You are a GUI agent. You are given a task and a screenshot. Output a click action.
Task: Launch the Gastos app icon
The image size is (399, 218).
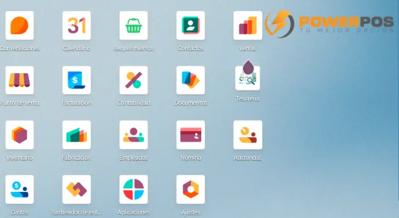point(20,189)
